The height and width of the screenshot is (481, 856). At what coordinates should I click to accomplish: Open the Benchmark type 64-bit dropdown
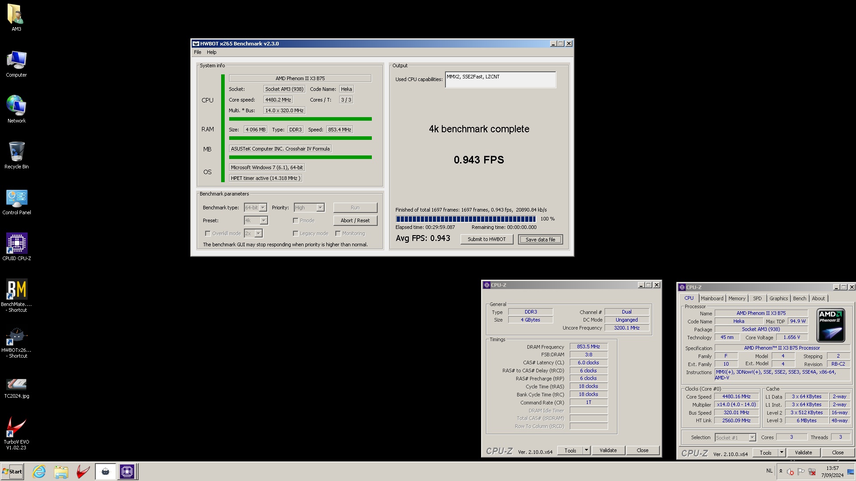(x=255, y=208)
